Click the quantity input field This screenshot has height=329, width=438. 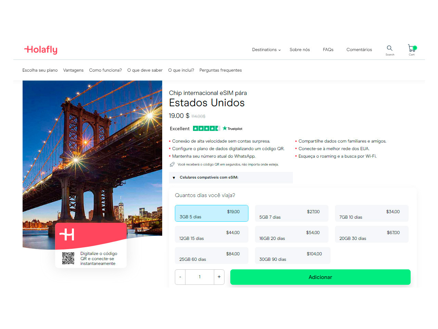coord(200,277)
